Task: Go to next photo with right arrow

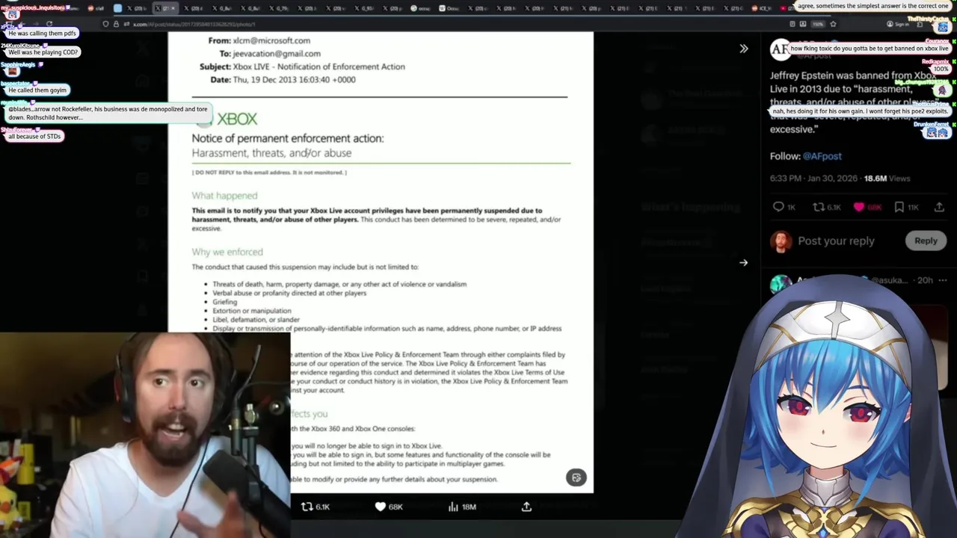Action: pyautogui.click(x=743, y=262)
